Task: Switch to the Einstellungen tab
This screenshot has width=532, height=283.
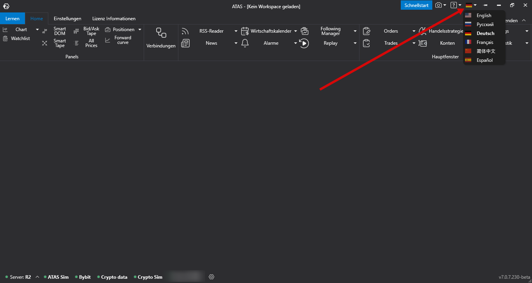Action: (67, 19)
